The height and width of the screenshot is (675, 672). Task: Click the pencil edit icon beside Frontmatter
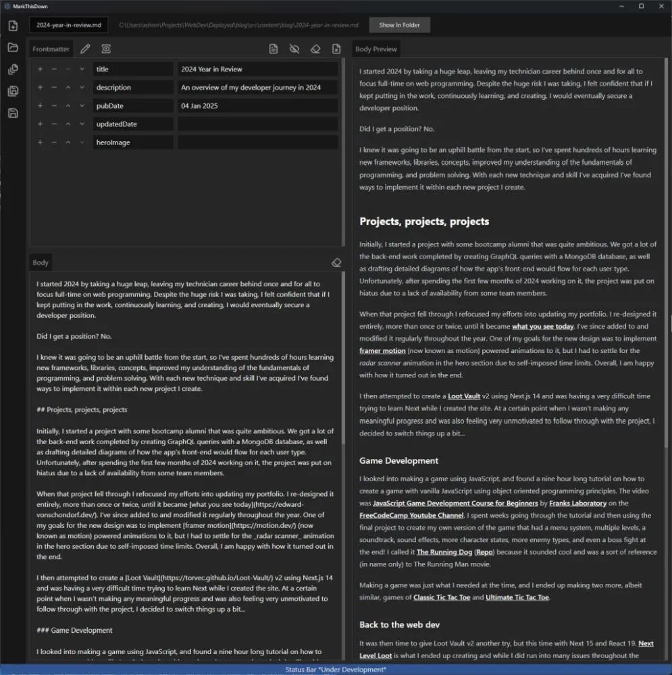coord(85,49)
